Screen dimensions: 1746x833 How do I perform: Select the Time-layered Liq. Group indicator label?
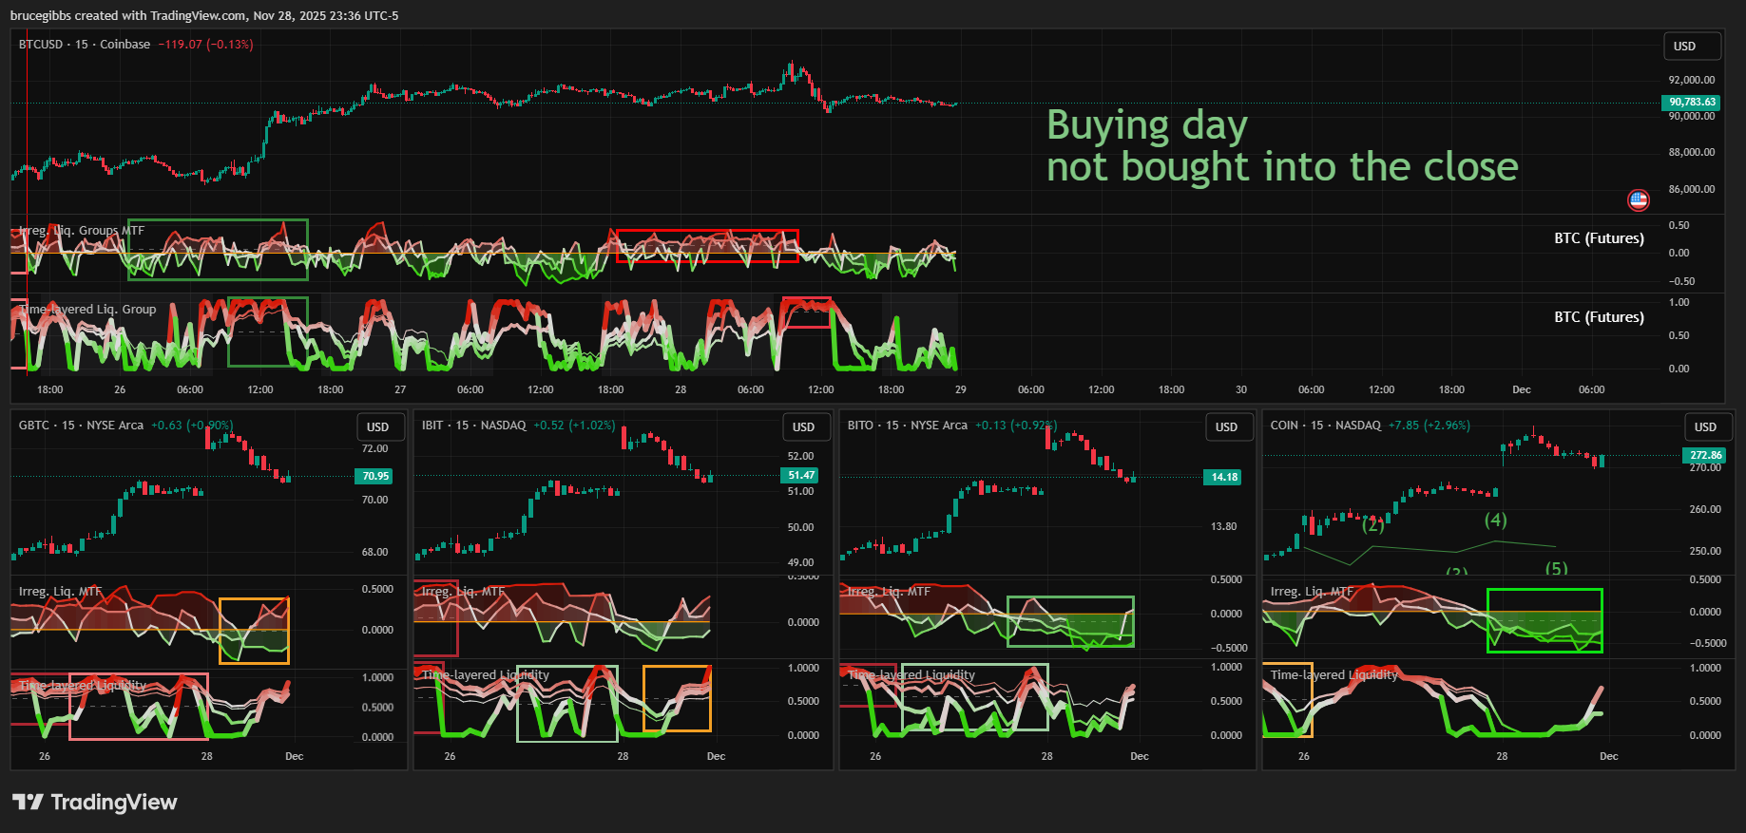pyautogui.click(x=87, y=310)
